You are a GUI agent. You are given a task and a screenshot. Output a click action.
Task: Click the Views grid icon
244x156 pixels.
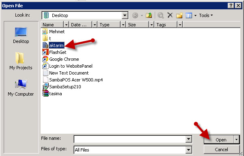189,15
